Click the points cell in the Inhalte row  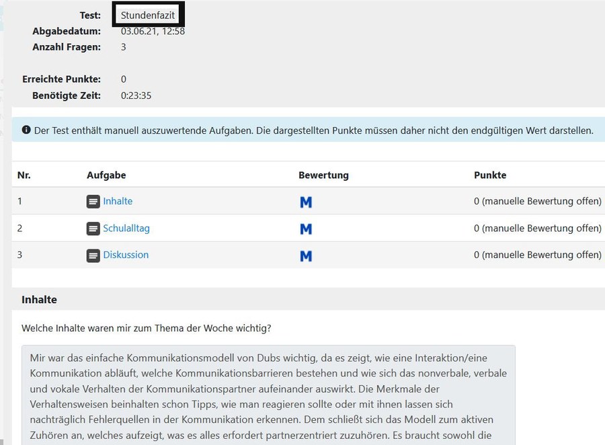pos(538,201)
